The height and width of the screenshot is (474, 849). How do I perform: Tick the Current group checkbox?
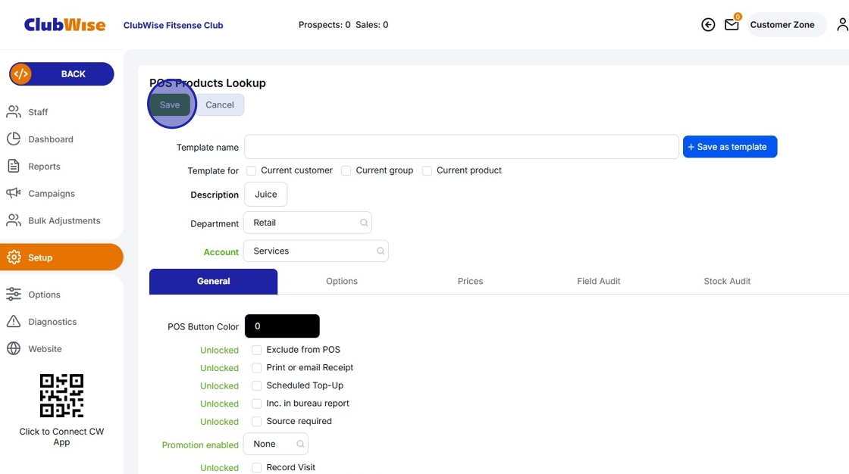point(346,170)
